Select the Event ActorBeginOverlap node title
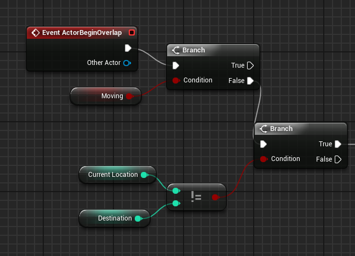Image resolution: width=355 pixels, height=256 pixels. pos(82,33)
